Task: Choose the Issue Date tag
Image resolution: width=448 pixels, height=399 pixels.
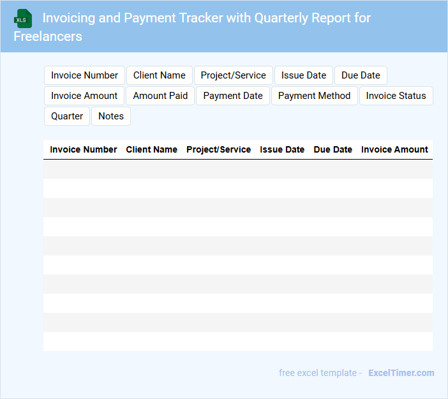Action: (x=304, y=75)
